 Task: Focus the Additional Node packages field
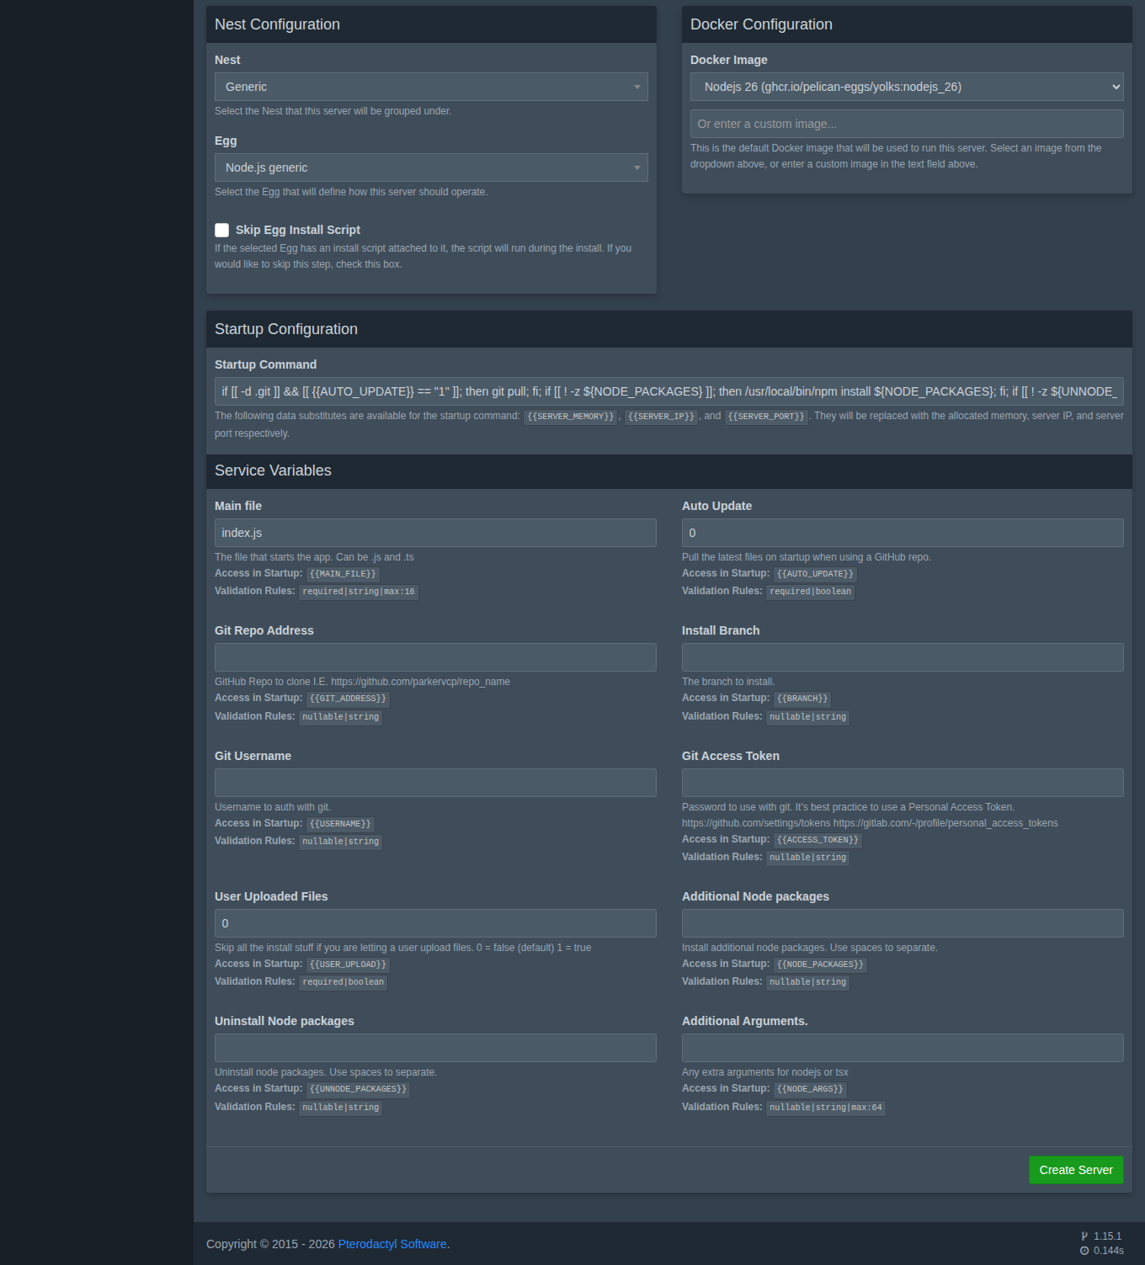coord(903,923)
